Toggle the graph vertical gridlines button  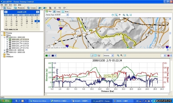click(x=92, y=56)
